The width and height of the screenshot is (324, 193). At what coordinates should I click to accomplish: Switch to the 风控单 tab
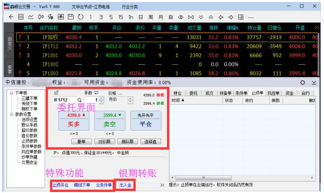coord(273,93)
